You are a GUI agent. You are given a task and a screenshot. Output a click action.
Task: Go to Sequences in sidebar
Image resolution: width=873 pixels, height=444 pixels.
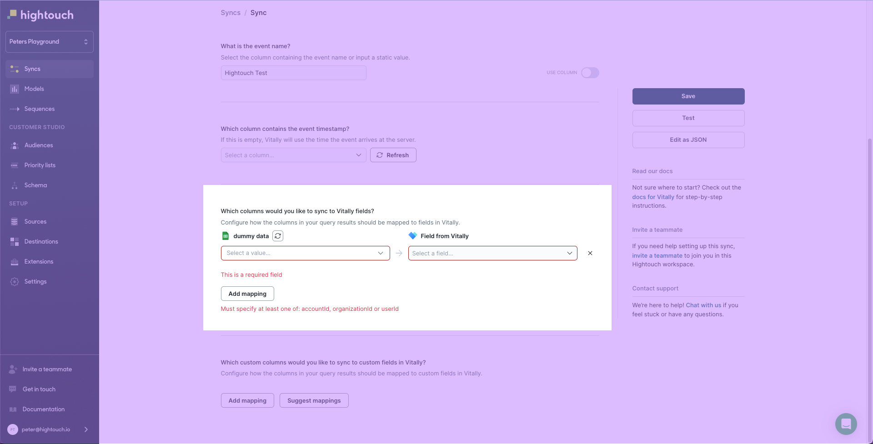[50, 109]
